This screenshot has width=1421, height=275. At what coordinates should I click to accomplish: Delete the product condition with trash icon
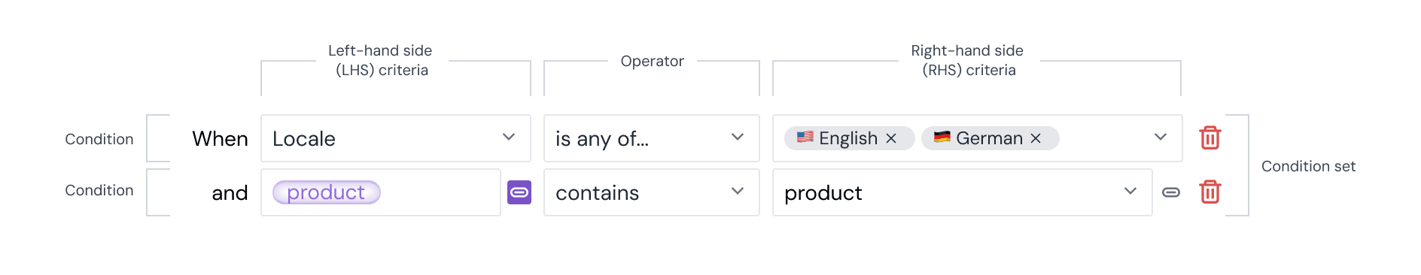click(1210, 192)
